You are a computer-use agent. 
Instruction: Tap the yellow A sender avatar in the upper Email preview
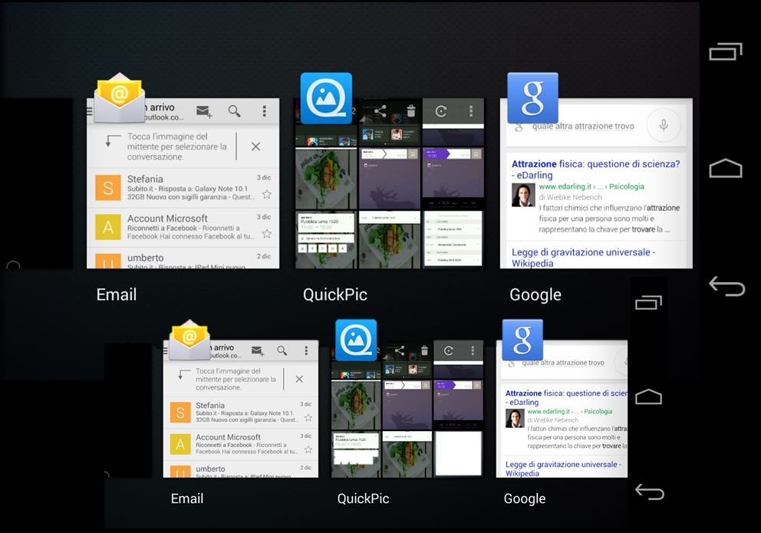pos(108,227)
